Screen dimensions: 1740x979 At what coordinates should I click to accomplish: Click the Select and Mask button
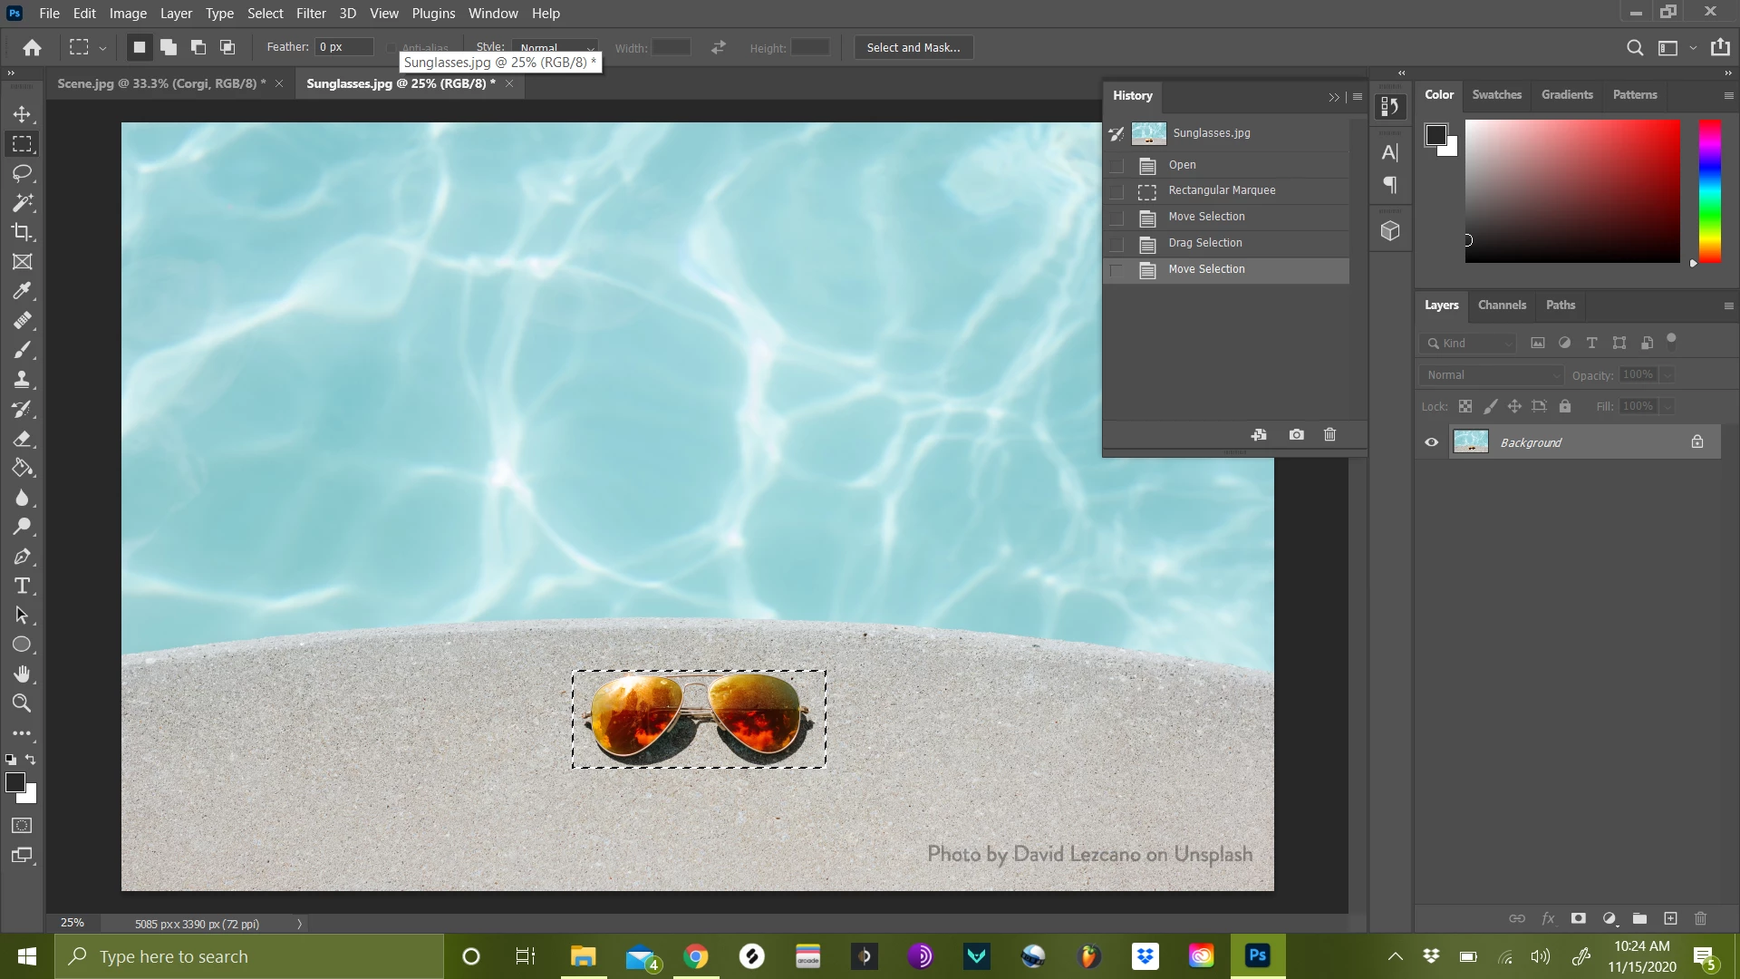[913, 47]
